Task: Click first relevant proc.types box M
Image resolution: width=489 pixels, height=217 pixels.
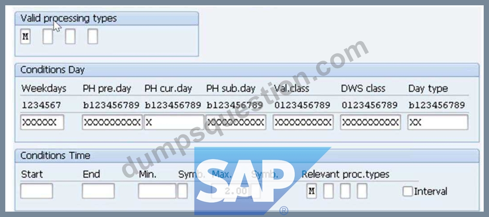Action: [311, 191]
